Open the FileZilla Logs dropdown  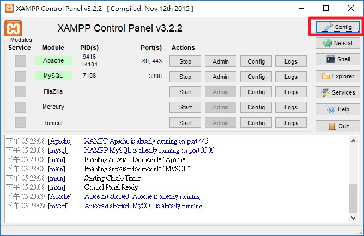pyautogui.click(x=291, y=92)
